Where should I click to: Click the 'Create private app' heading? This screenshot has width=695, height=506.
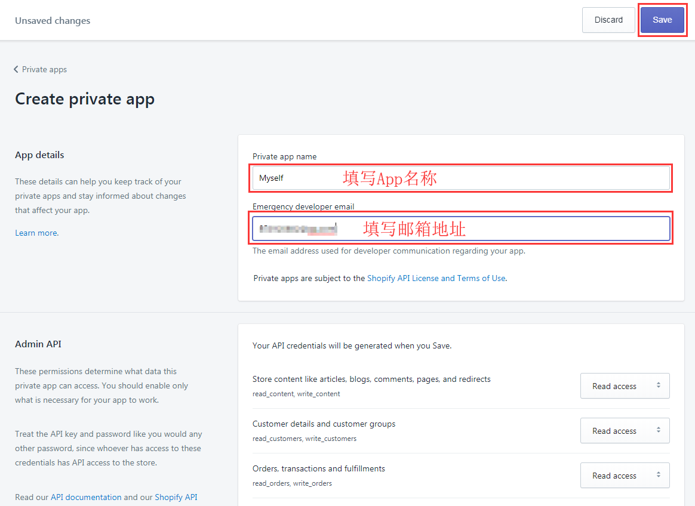point(85,99)
